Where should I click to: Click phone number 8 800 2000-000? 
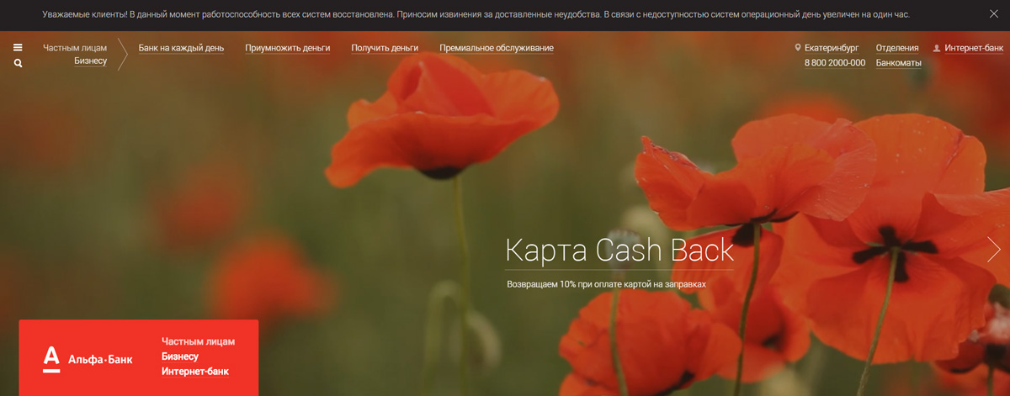click(x=835, y=63)
